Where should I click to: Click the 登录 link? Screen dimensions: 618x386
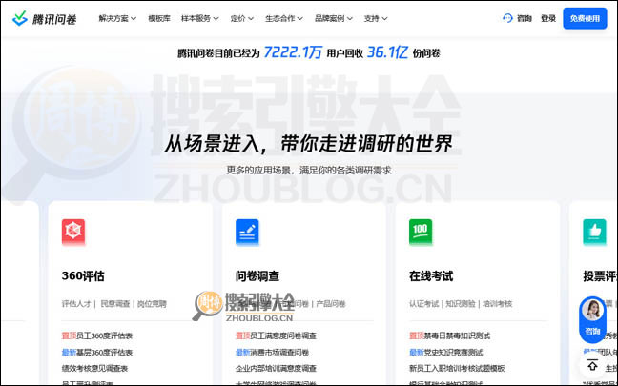pyautogui.click(x=548, y=18)
